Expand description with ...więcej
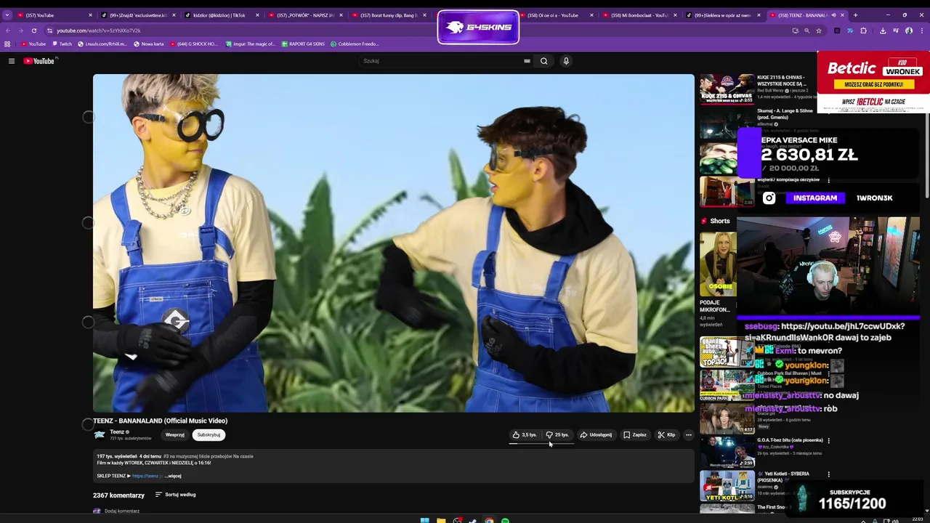930x523 pixels. [x=173, y=476]
